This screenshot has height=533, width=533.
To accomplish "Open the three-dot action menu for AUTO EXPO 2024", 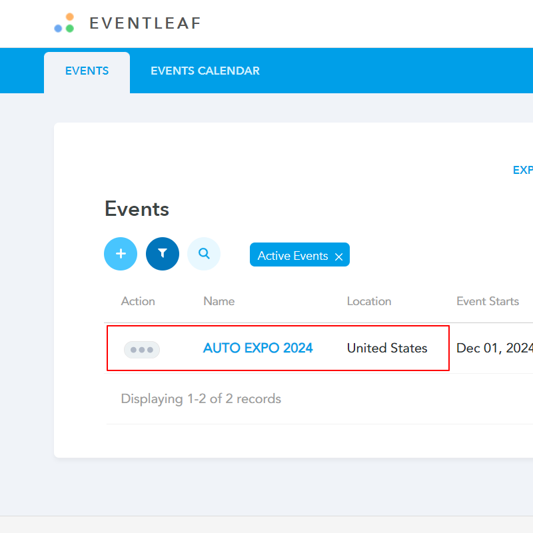I will point(142,349).
